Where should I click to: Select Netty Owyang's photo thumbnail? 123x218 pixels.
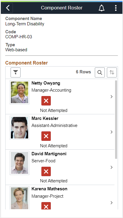20,92
